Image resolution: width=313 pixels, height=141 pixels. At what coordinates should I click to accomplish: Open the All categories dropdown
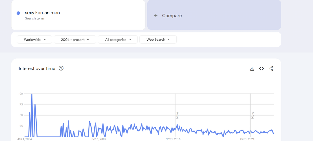pyautogui.click(x=118, y=39)
